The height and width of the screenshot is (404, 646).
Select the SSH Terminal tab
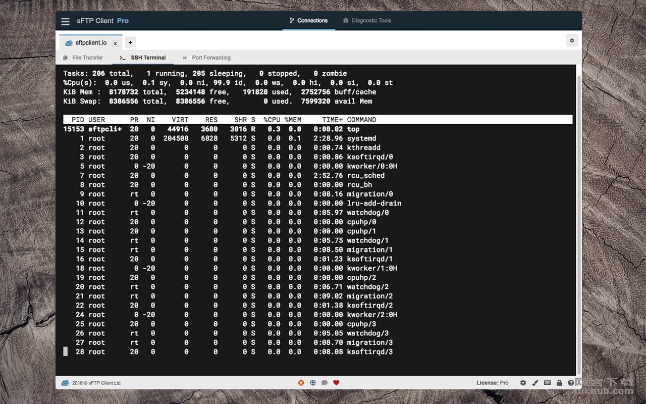(143, 58)
